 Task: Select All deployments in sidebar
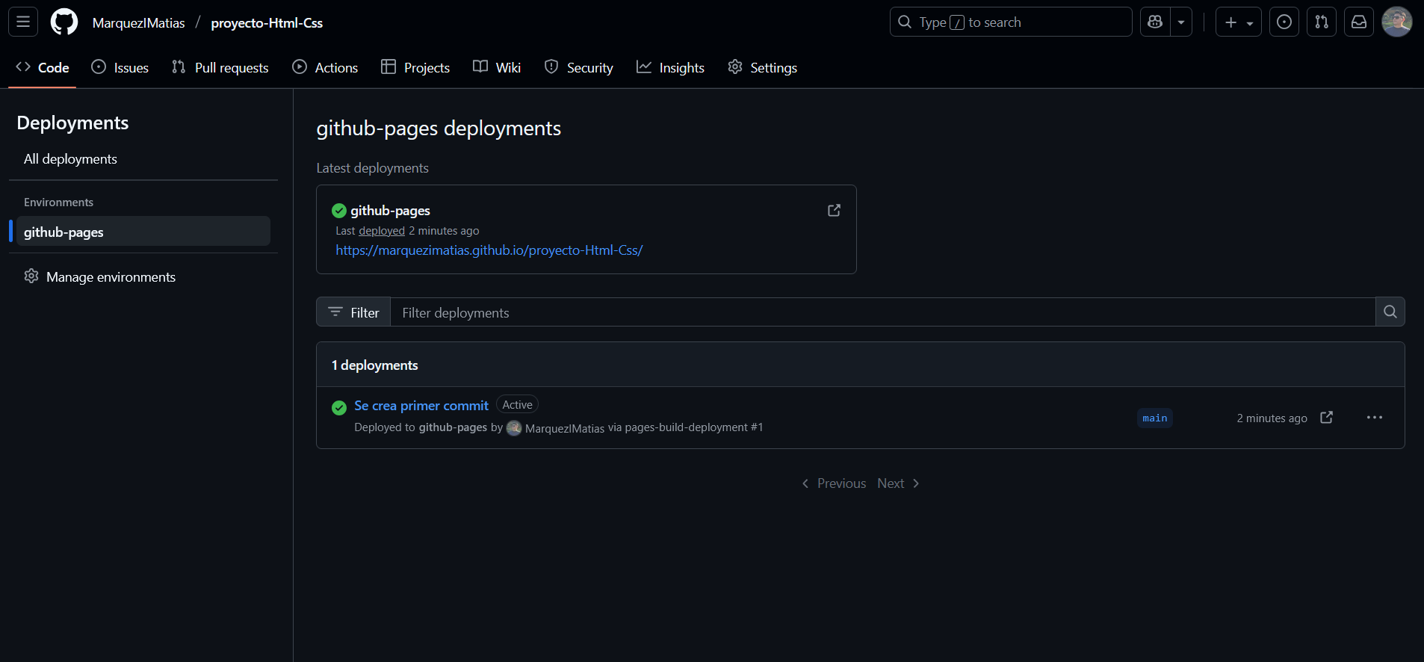click(x=143, y=159)
